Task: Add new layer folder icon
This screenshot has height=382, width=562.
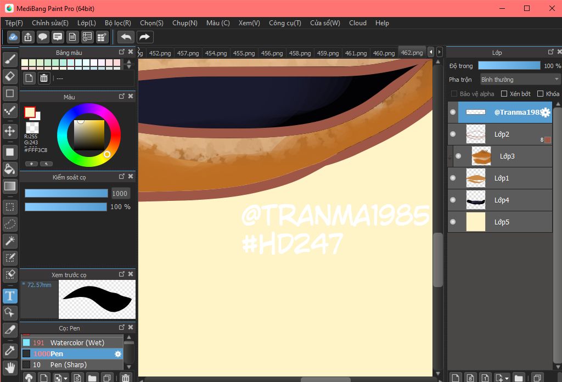Action: pos(518,378)
